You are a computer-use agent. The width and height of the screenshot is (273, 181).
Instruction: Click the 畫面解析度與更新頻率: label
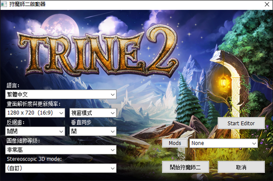pyautogui.click(x=34, y=104)
